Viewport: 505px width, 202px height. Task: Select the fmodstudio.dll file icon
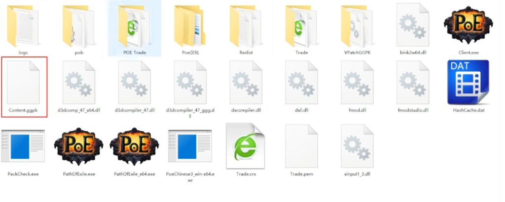point(413,83)
